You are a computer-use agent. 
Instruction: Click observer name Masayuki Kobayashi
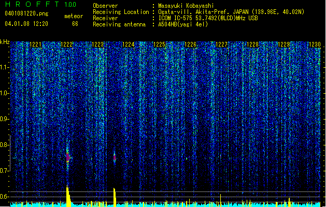pos(186,6)
